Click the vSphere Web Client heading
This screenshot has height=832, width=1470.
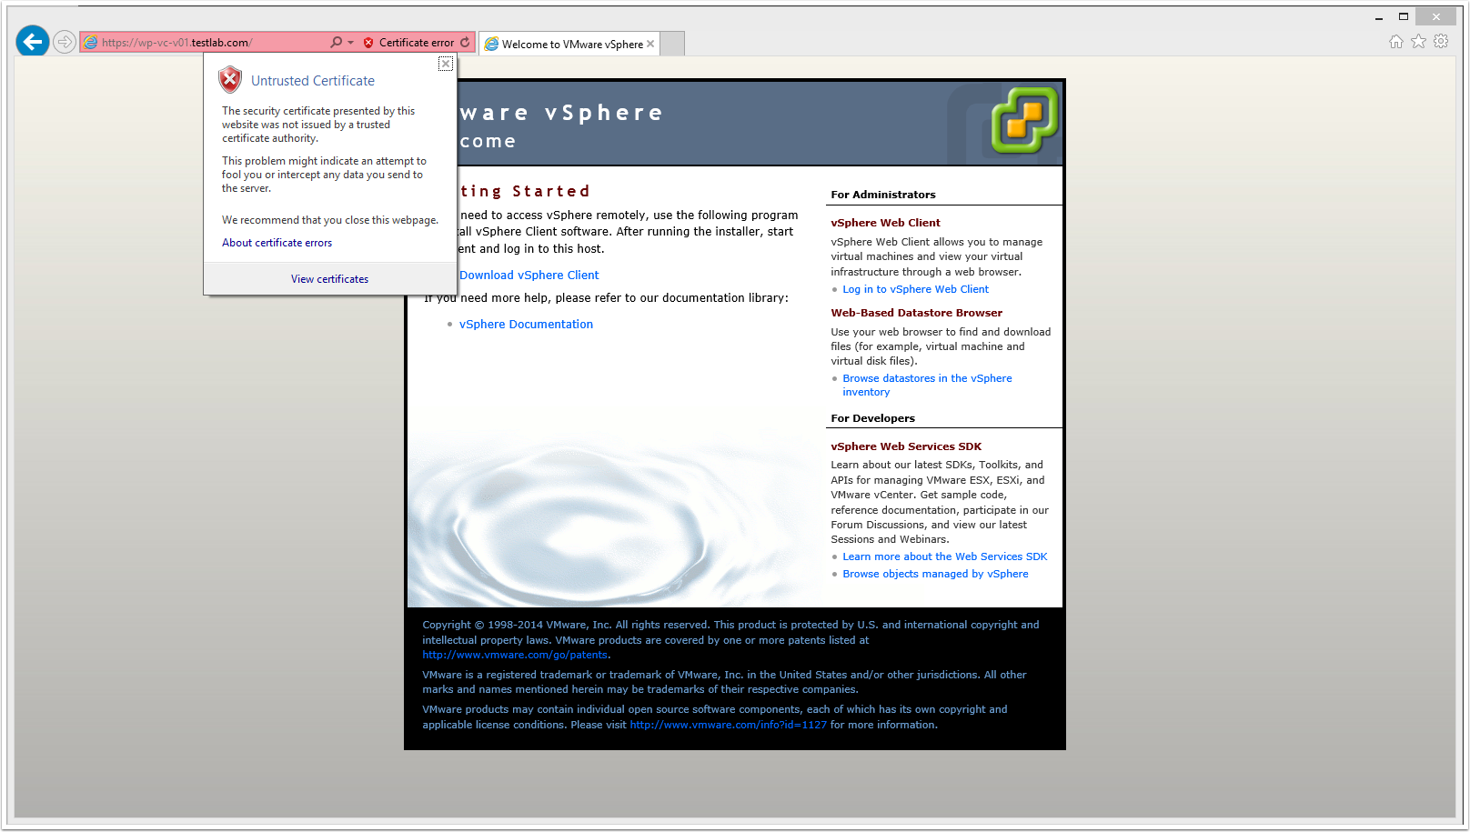885,223
